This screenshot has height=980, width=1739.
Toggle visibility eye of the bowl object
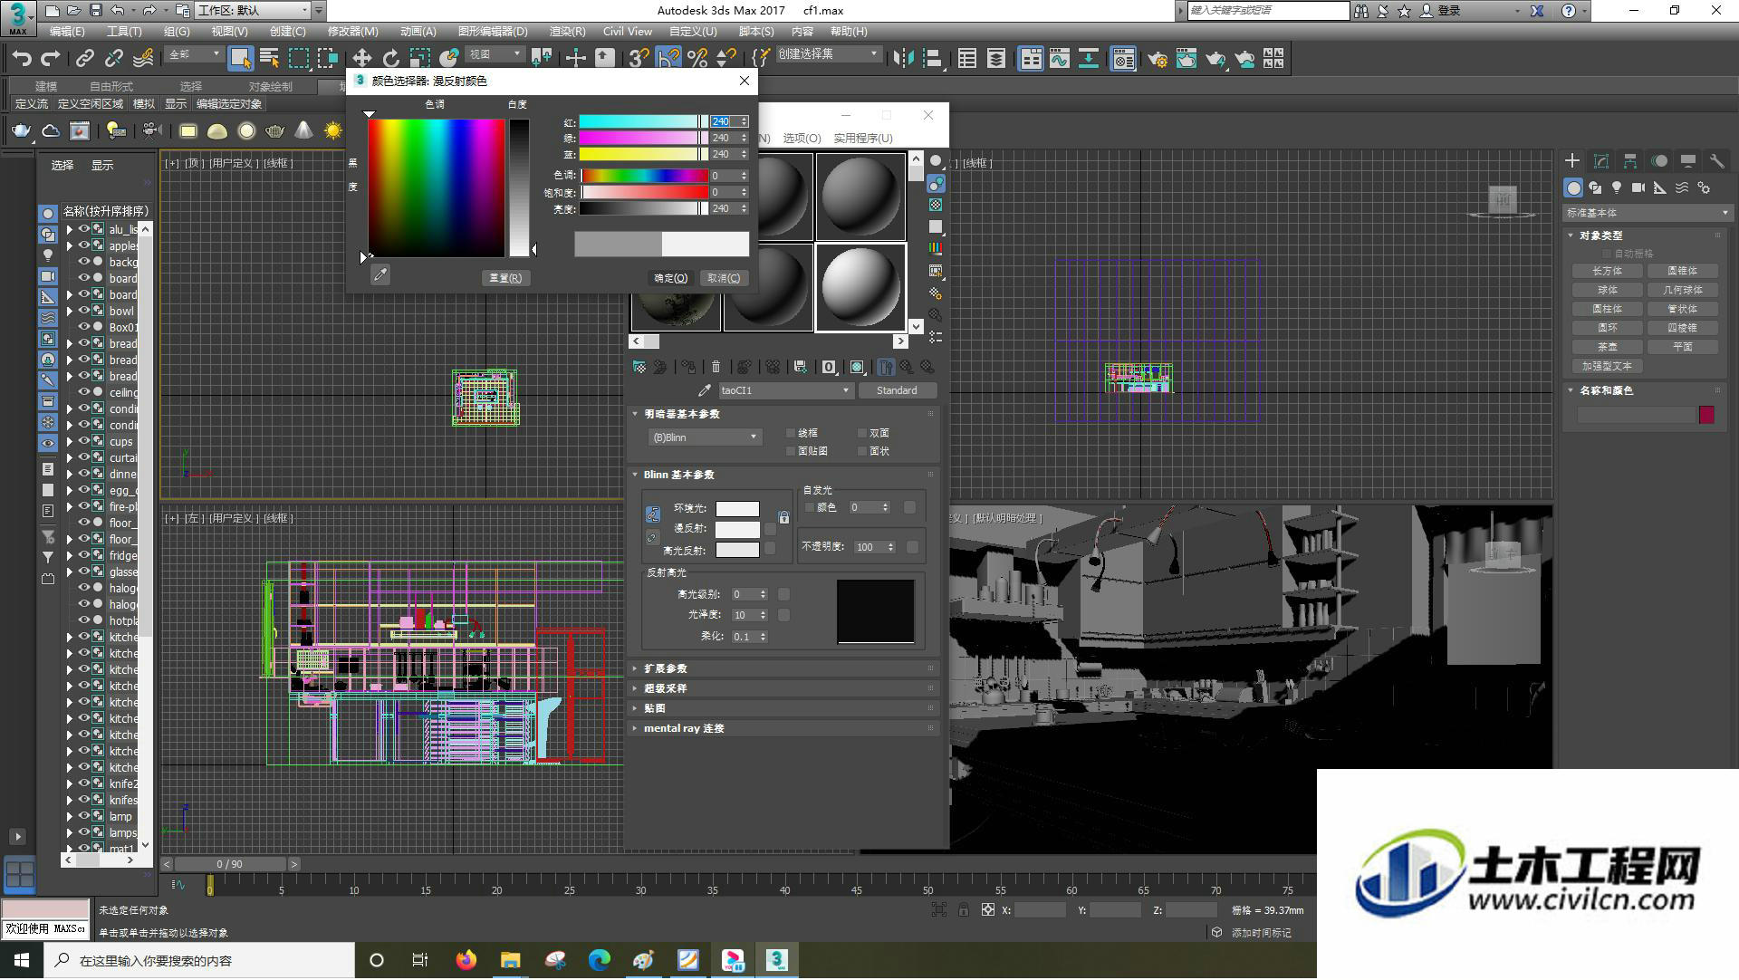pyautogui.click(x=84, y=311)
